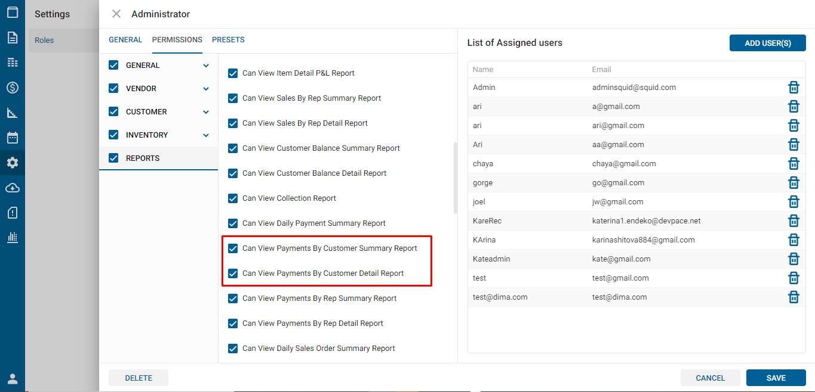
Task: Remove user chaya using trash icon
Action: coord(794,164)
